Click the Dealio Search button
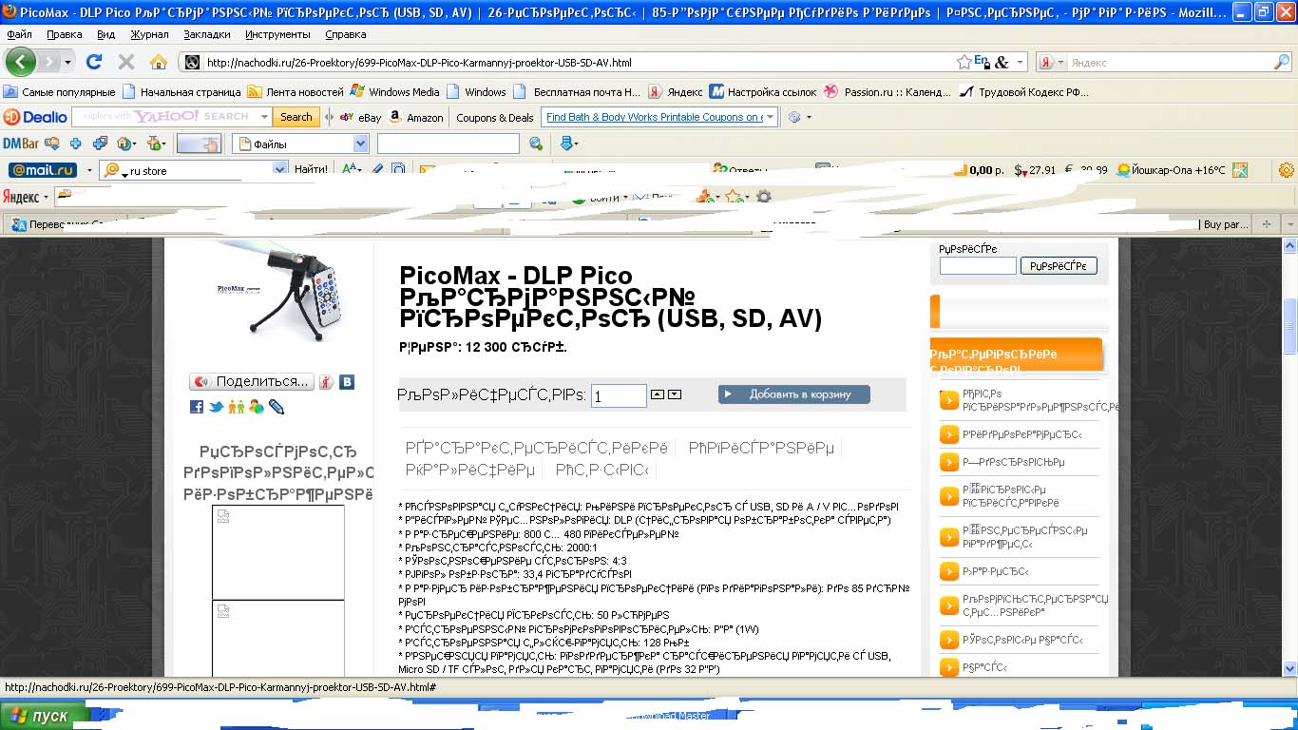The width and height of the screenshot is (1298, 730). click(x=296, y=117)
